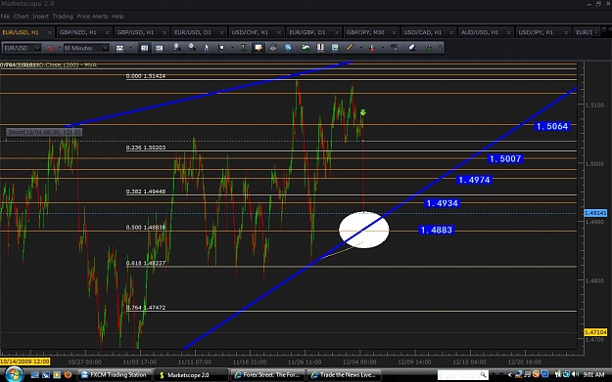
Task: Click the 0.764 1.47472 Fibonacci label
Action: point(146,308)
